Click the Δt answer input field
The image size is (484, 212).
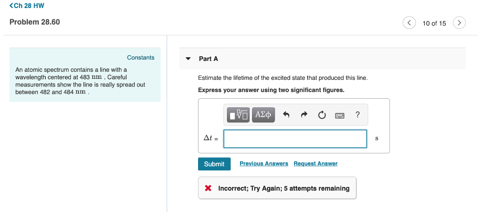(295, 139)
